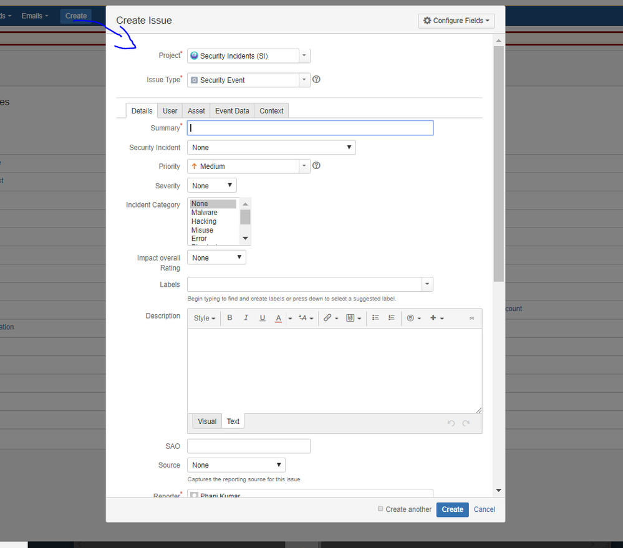Image resolution: width=623 pixels, height=548 pixels.
Task: Click the Cancel link
Action: coord(485,509)
